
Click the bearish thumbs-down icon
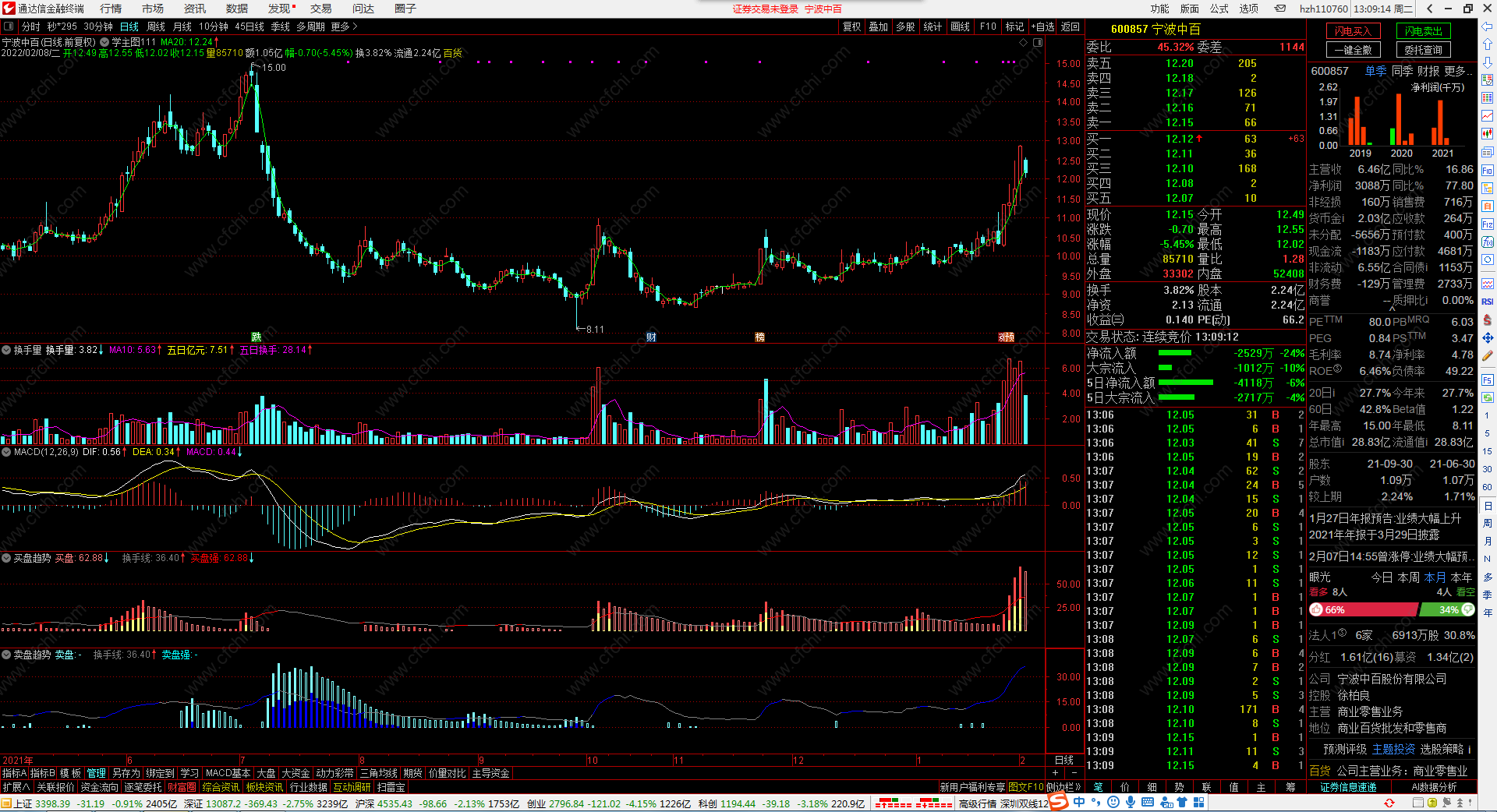point(1468,609)
